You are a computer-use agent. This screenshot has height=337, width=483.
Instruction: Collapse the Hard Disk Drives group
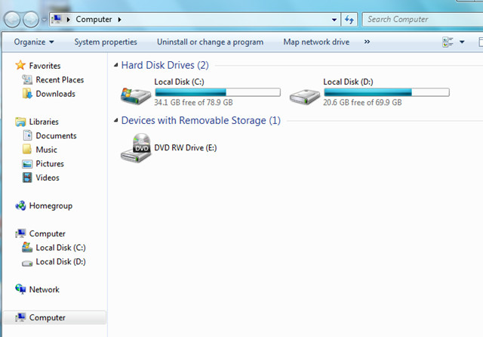click(x=115, y=65)
